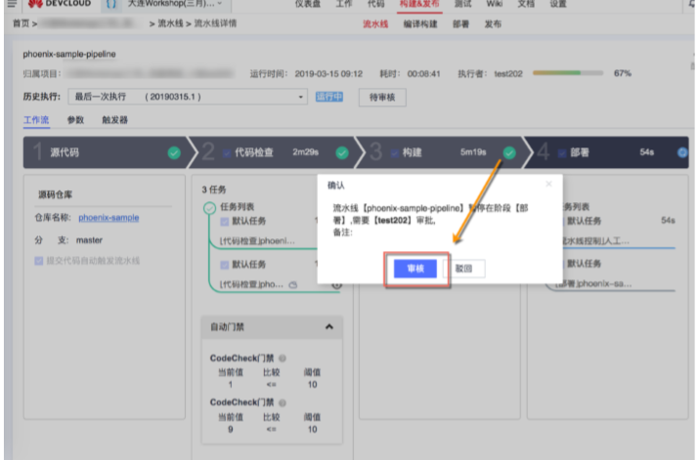Switch to 发布 sub-navigation tab
This screenshot has height=460, width=699.
tap(493, 24)
